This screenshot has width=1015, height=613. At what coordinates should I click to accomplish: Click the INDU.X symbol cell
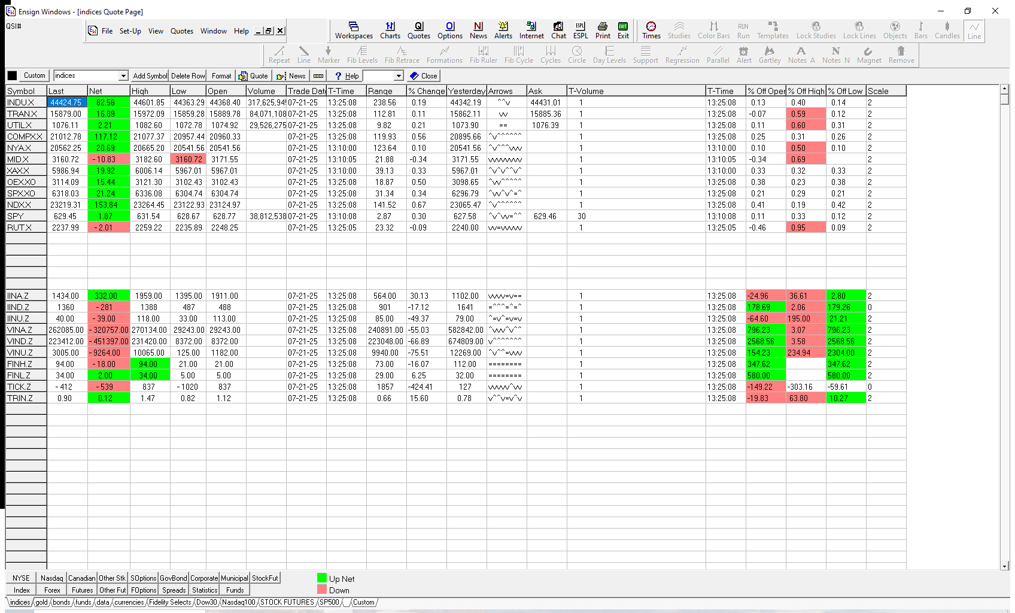pos(26,102)
